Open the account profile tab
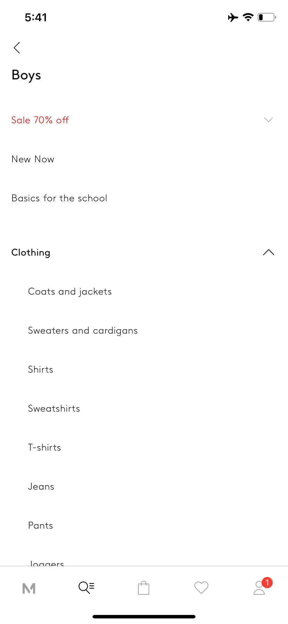 coord(259,588)
